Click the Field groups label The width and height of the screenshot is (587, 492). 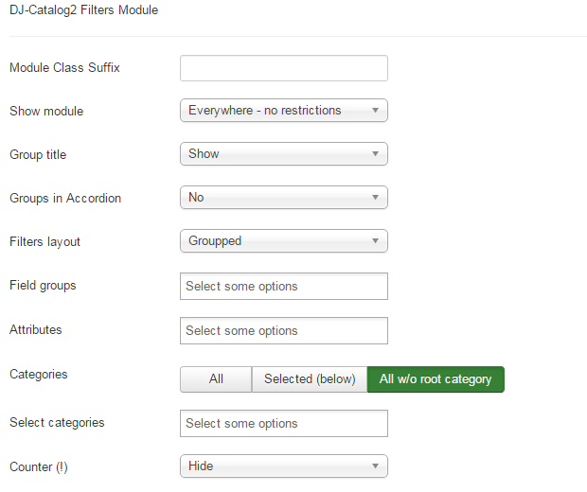[43, 286]
